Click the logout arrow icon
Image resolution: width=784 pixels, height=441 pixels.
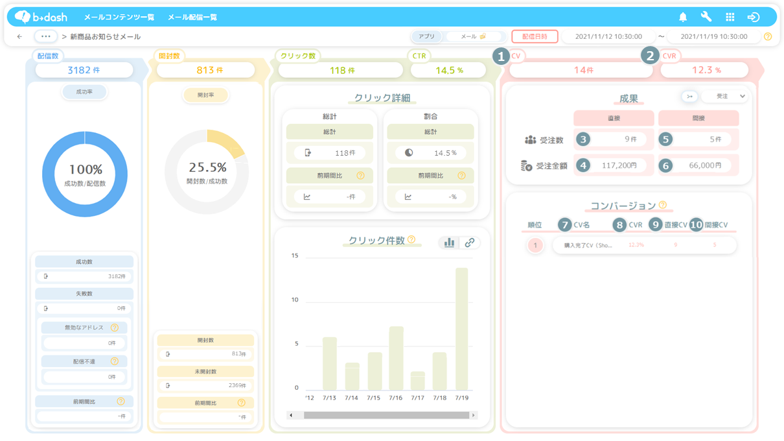[754, 18]
